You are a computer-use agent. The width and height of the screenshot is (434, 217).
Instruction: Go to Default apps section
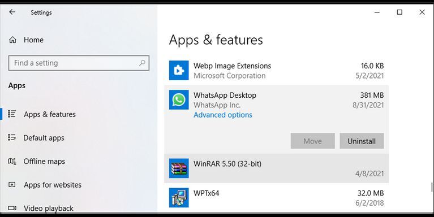point(44,138)
